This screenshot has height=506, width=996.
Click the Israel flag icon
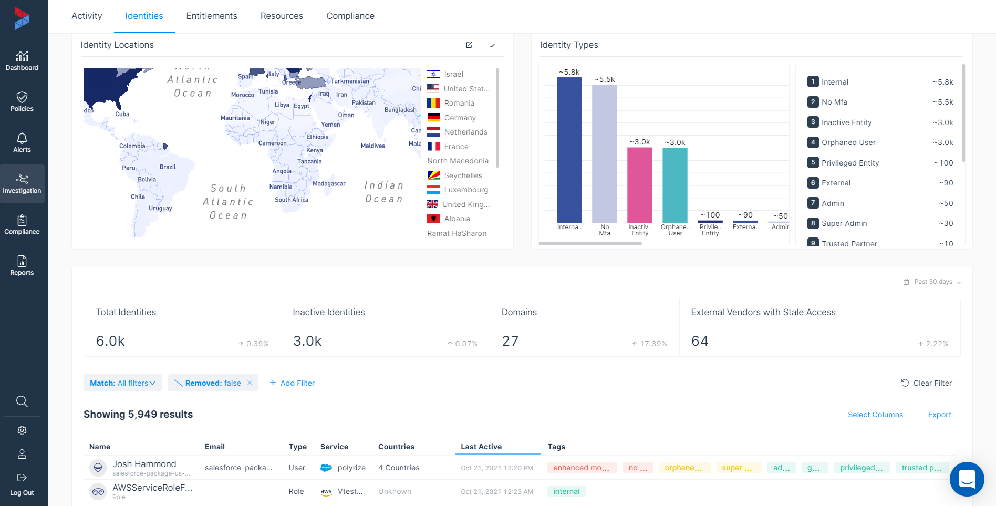(433, 74)
